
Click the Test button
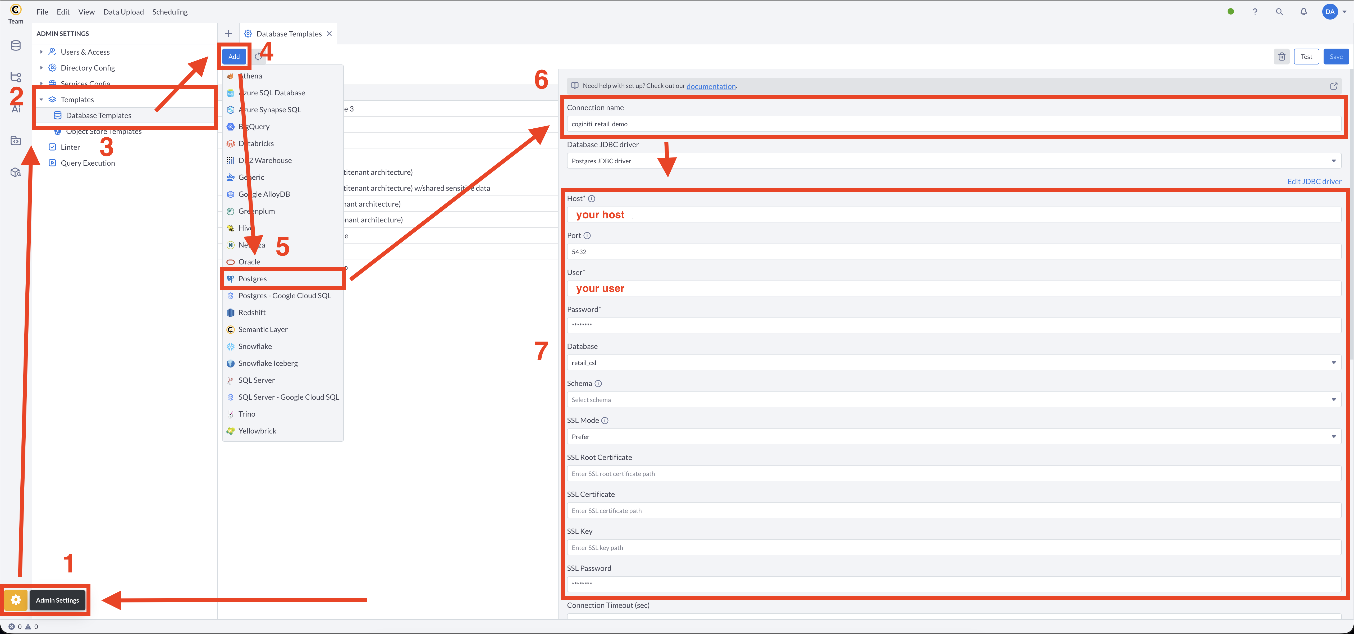coord(1306,57)
